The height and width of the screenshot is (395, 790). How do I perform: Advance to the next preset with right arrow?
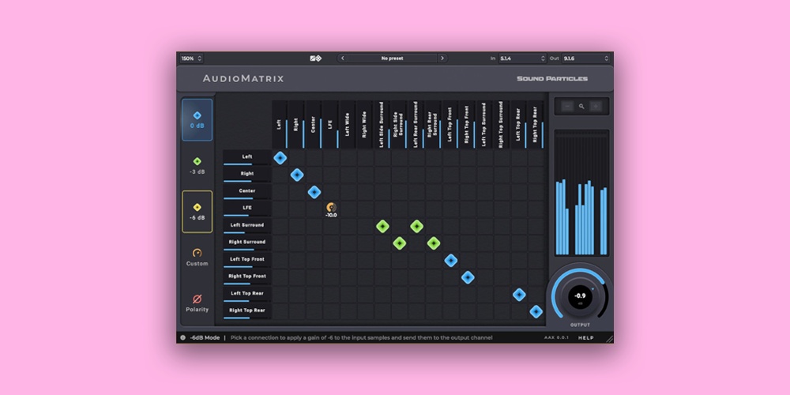tap(442, 58)
